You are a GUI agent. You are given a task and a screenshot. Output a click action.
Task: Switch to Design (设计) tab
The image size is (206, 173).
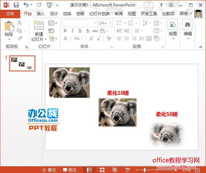pos(54,13)
